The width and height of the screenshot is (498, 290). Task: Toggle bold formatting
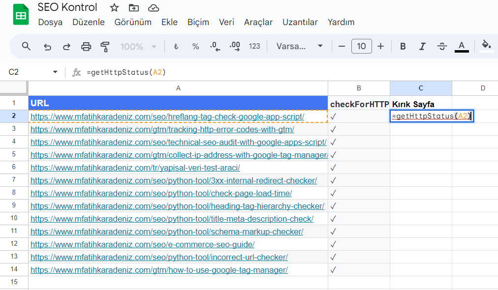coord(403,46)
